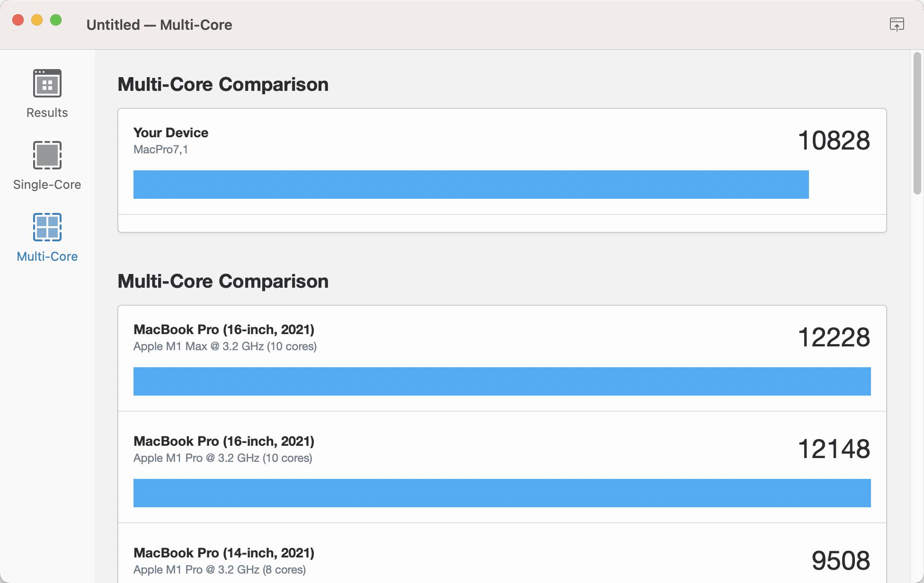The image size is (924, 583).
Task: Click the first Multi-Core Comparison heading
Action: click(x=222, y=85)
